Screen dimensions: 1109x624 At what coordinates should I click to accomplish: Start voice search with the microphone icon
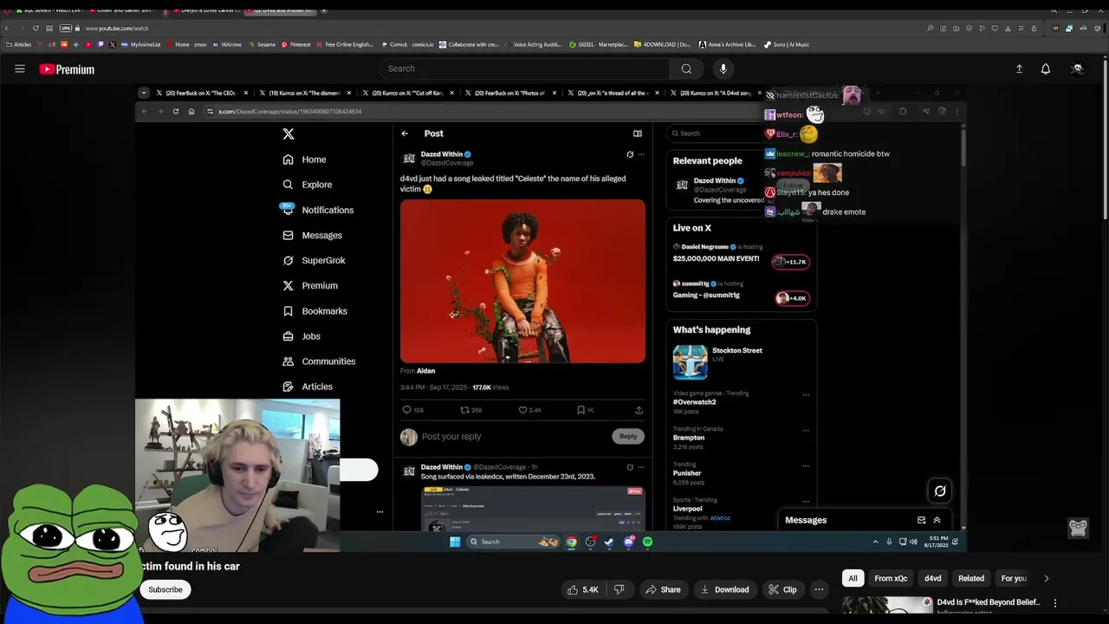[723, 68]
